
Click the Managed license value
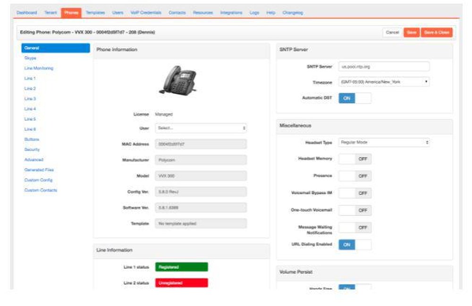point(164,114)
